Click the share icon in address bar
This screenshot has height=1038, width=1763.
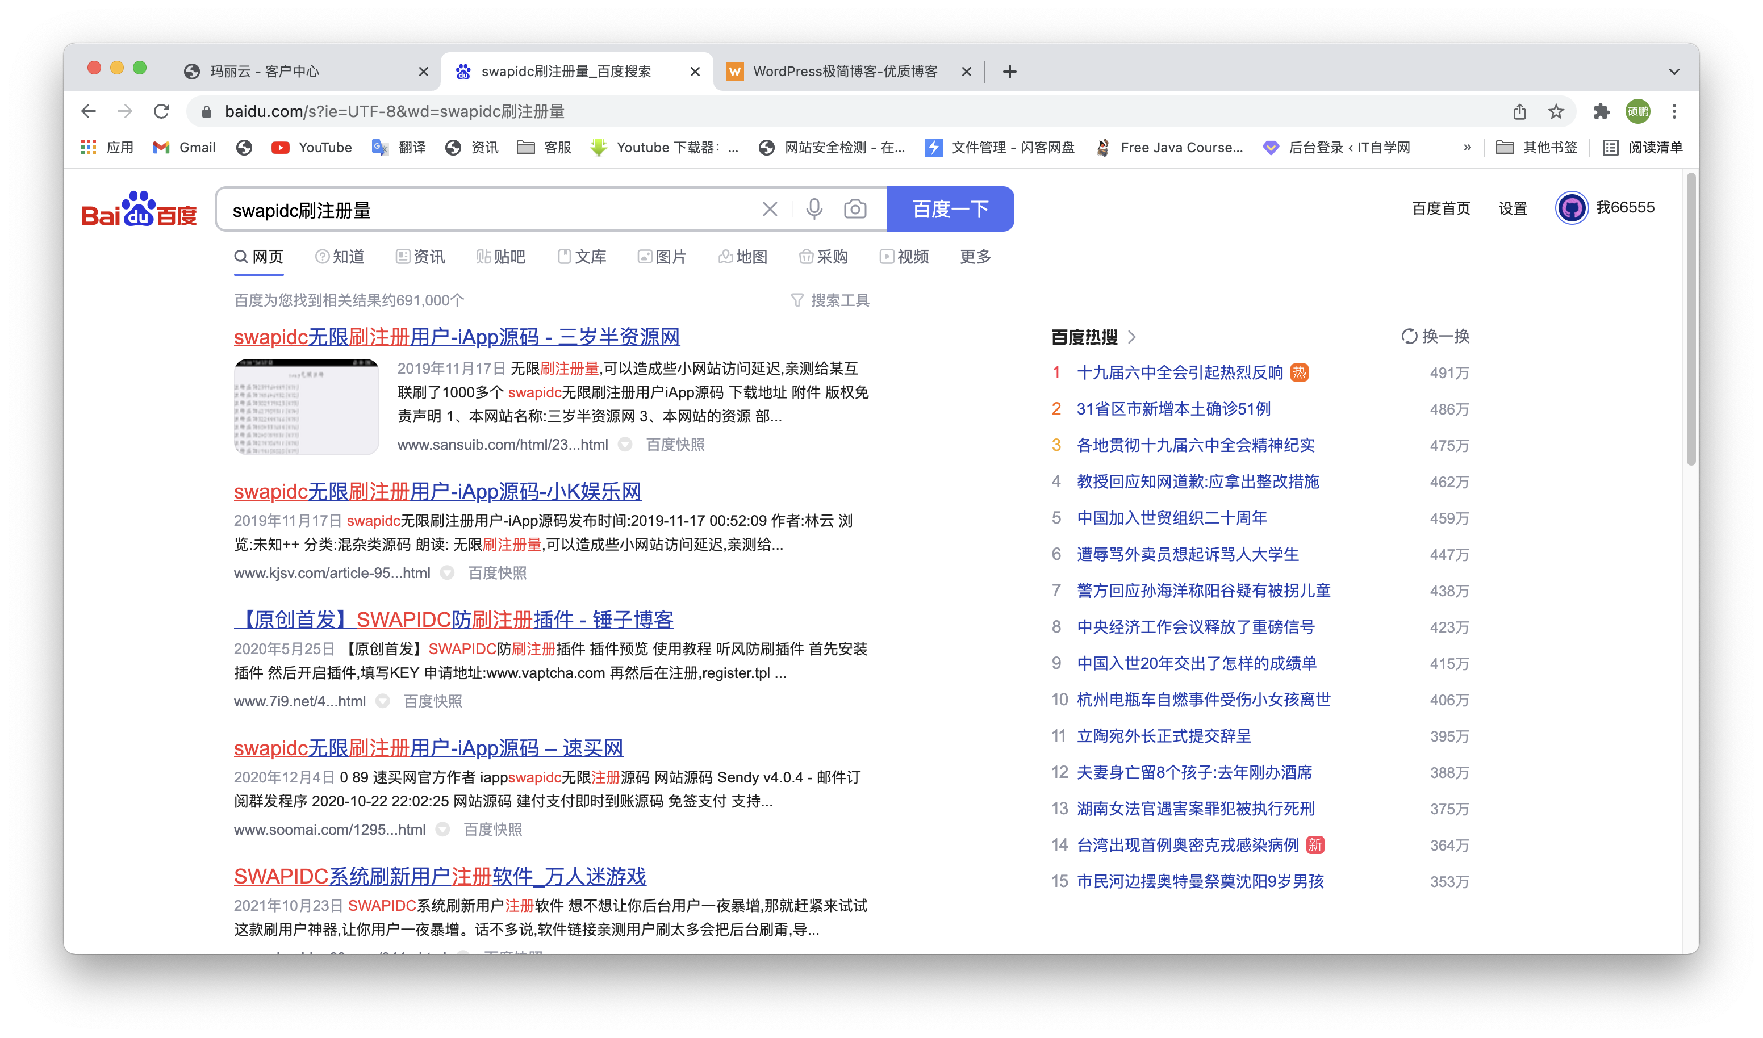click(x=1519, y=111)
